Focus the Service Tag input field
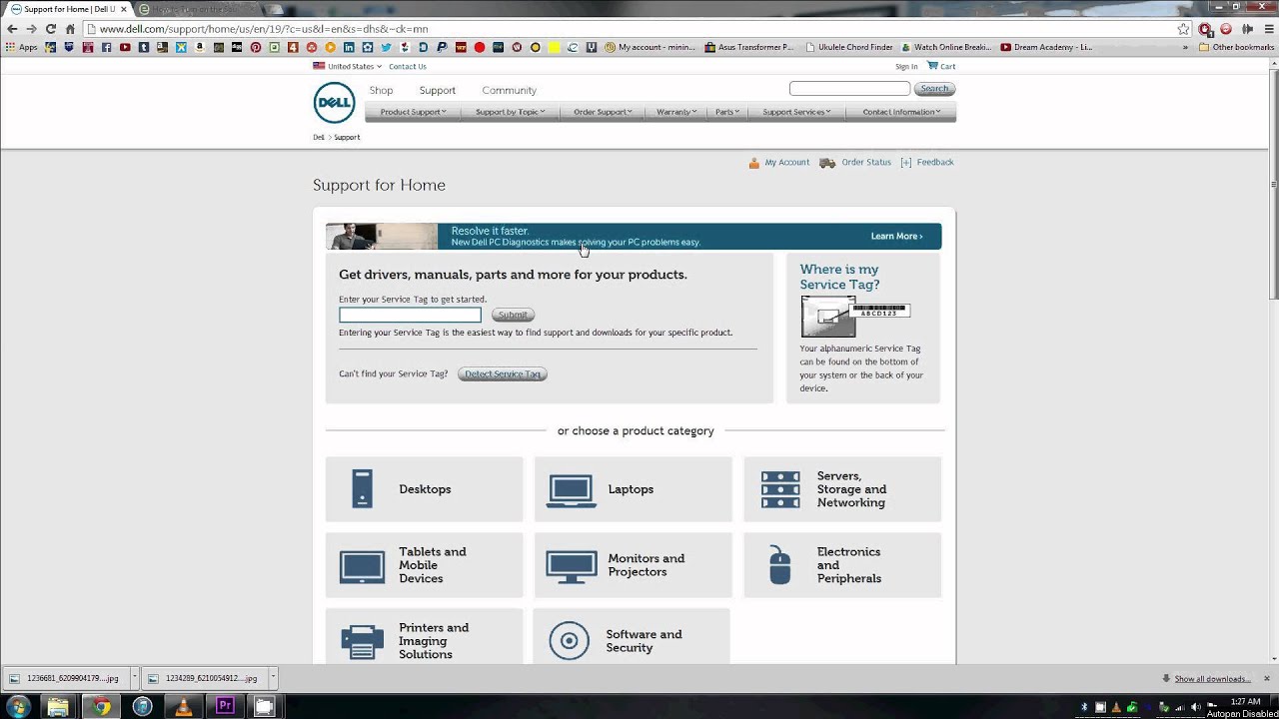The image size is (1279, 719). point(410,315)
